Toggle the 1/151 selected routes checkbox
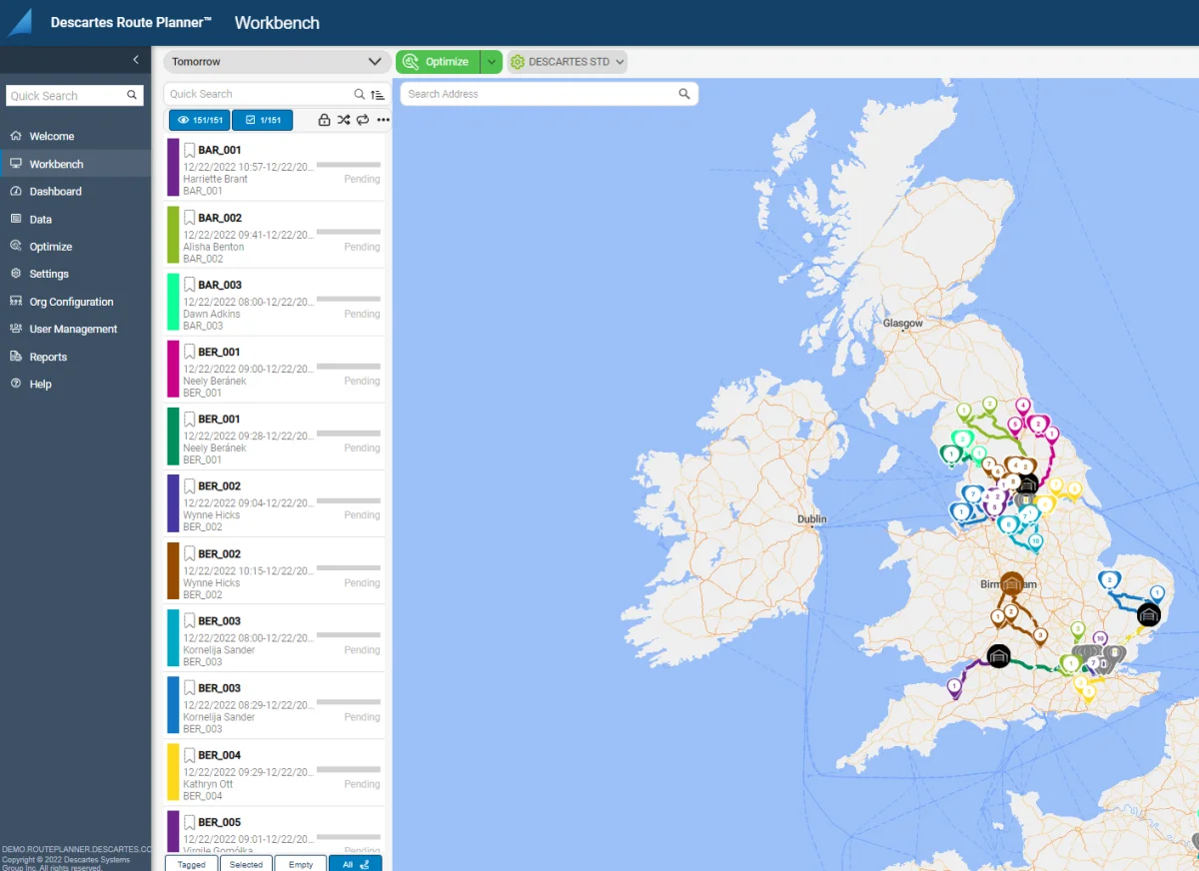 click(x=263, y=120)
